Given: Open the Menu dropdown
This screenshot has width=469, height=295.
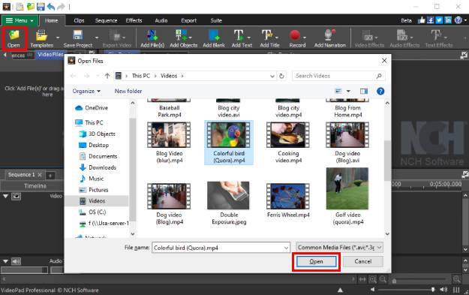Looking at the screenshot, I should (20, 20).
